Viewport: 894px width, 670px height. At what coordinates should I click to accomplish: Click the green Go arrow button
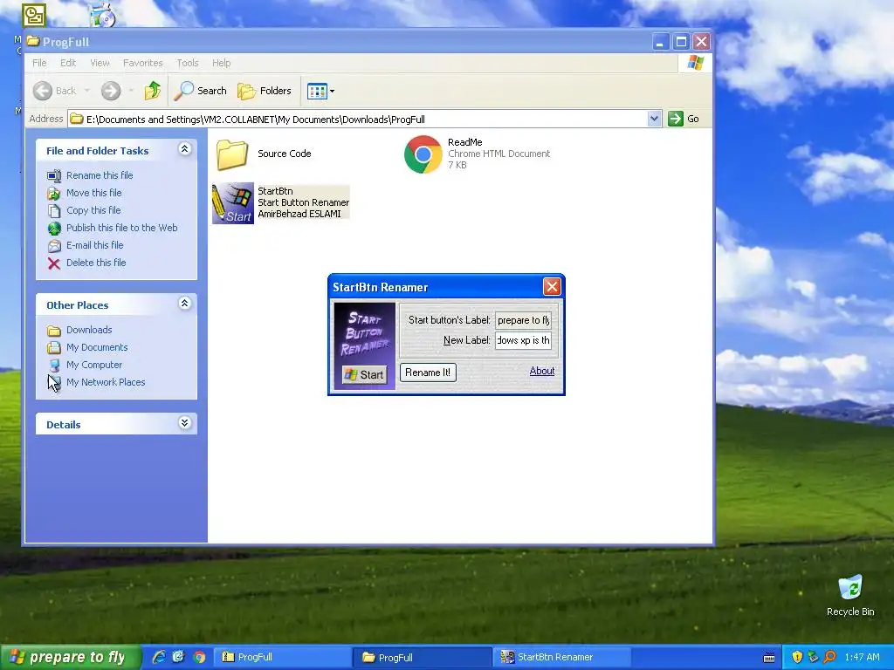676,119
